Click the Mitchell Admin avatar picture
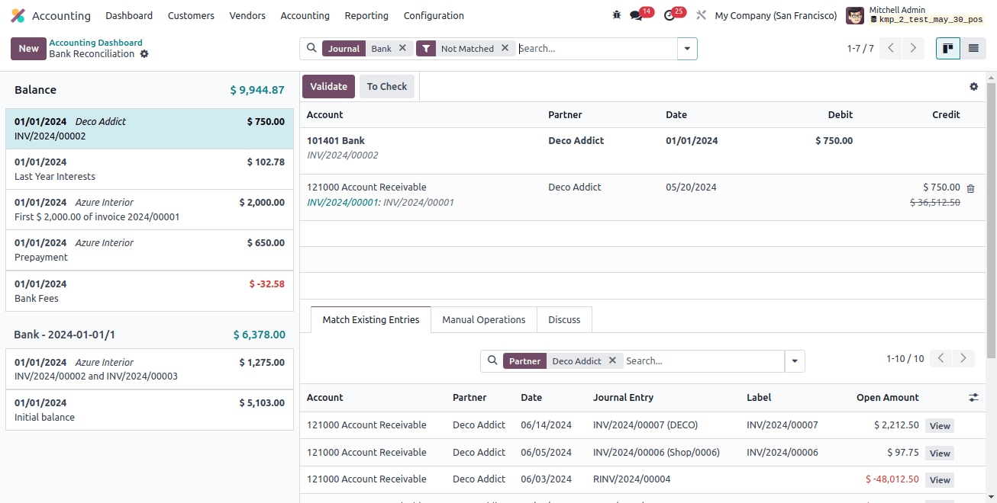The height and width of the screenshot is (503, 997). pyautogui.click(x=855, y=15)
